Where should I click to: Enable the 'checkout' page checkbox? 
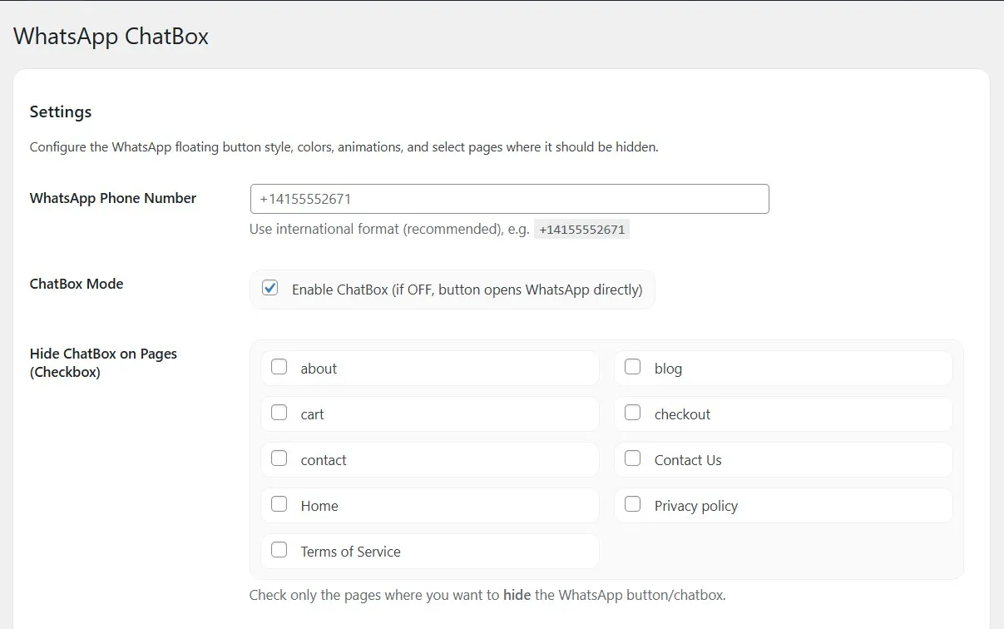pyautogui.click(x=633, y=413)
